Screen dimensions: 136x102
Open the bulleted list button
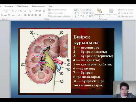point(25,11)
